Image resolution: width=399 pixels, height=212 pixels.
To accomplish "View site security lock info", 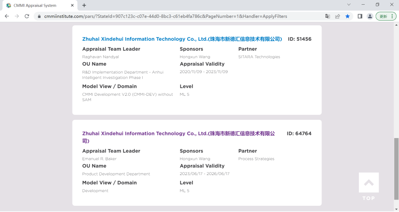I will (x=39, y=16).
